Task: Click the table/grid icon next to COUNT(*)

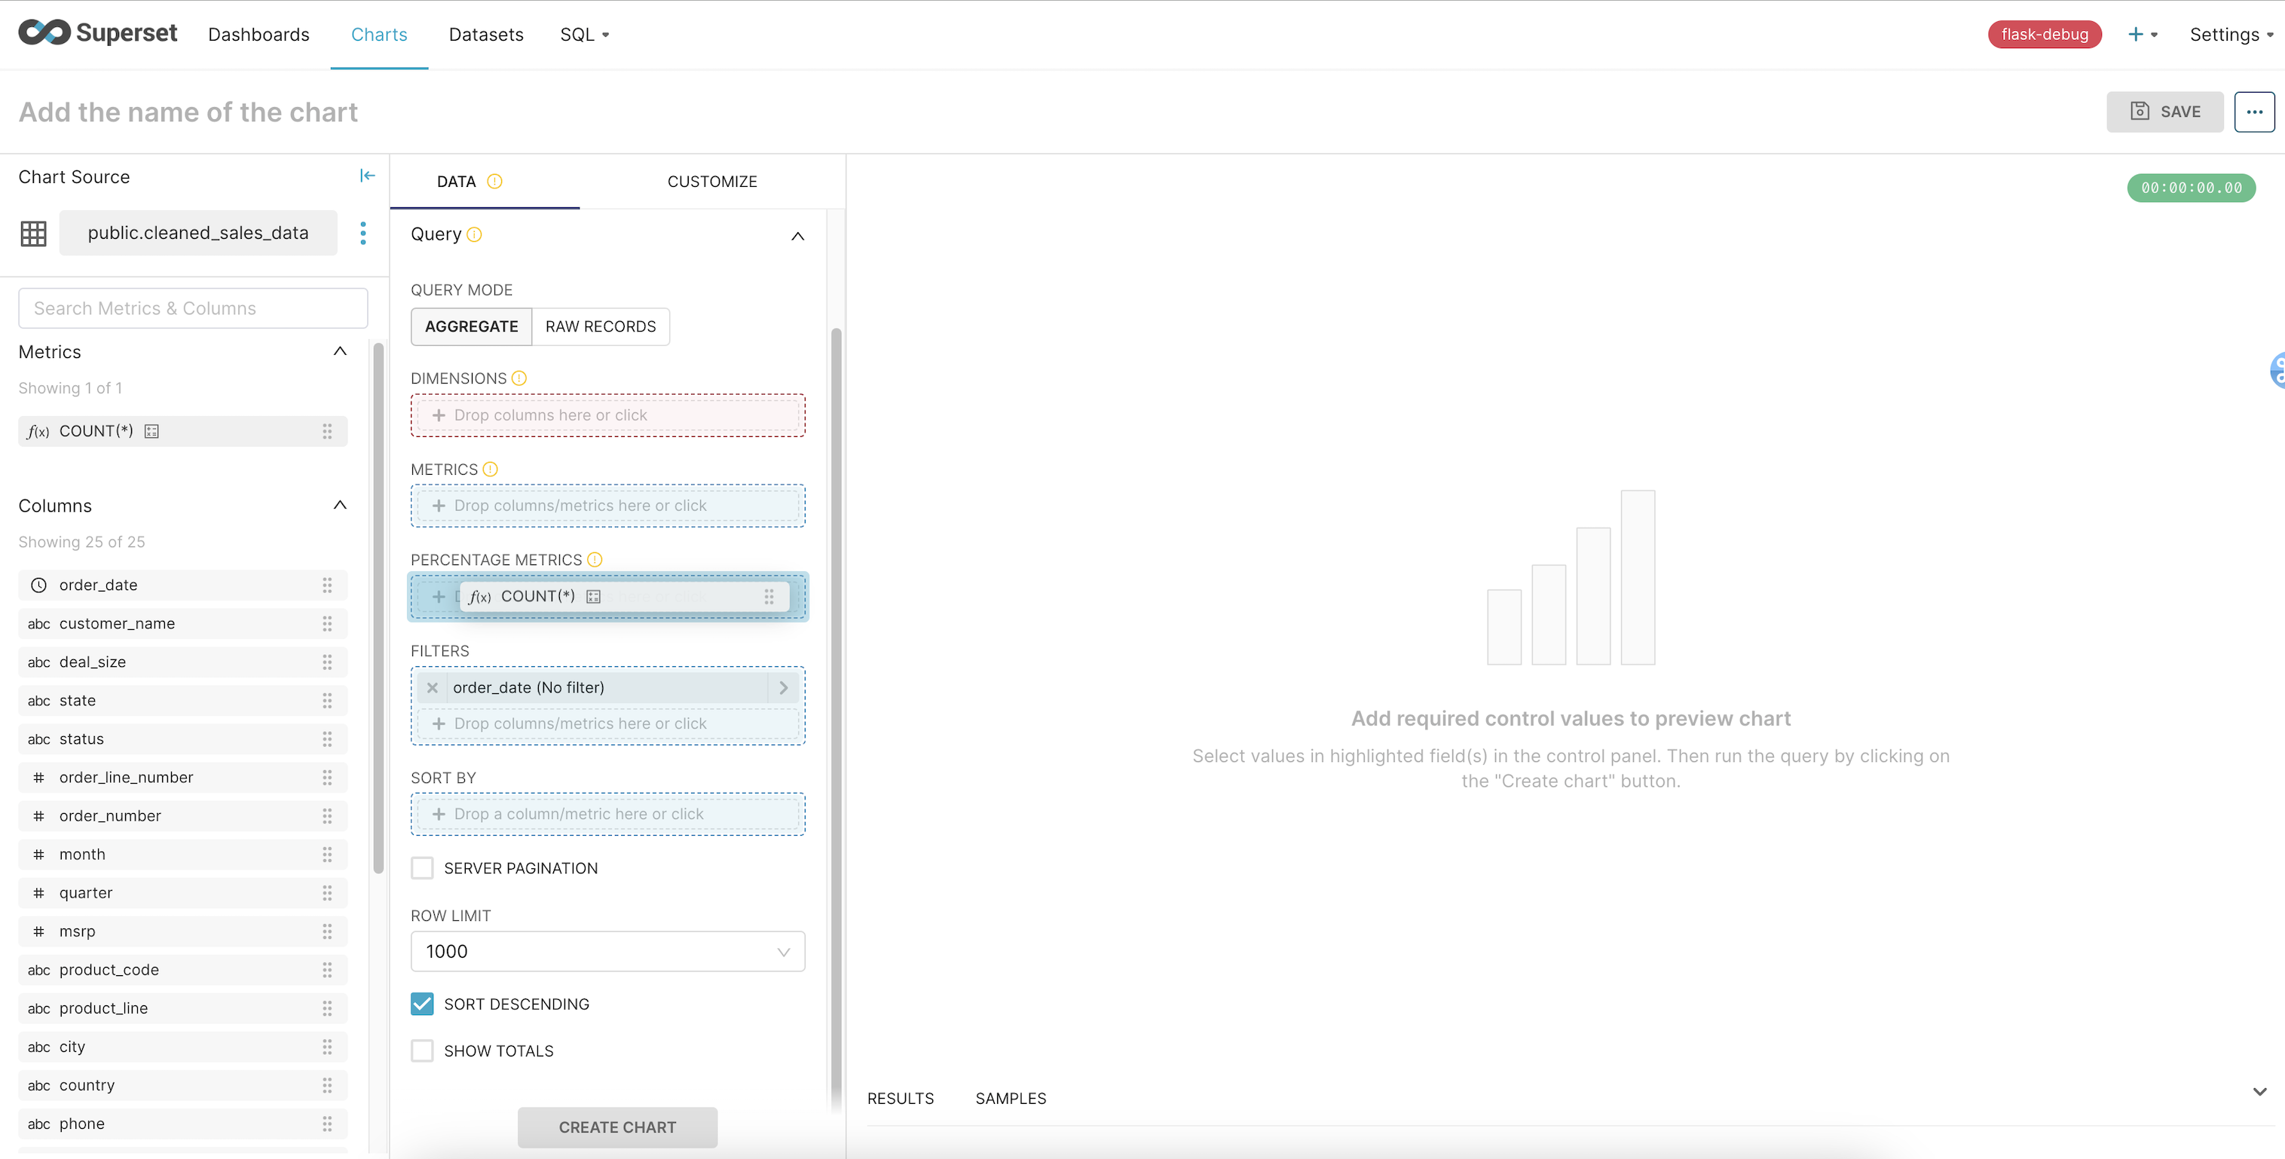Action: pyautogui.click(x=594, y=596)
